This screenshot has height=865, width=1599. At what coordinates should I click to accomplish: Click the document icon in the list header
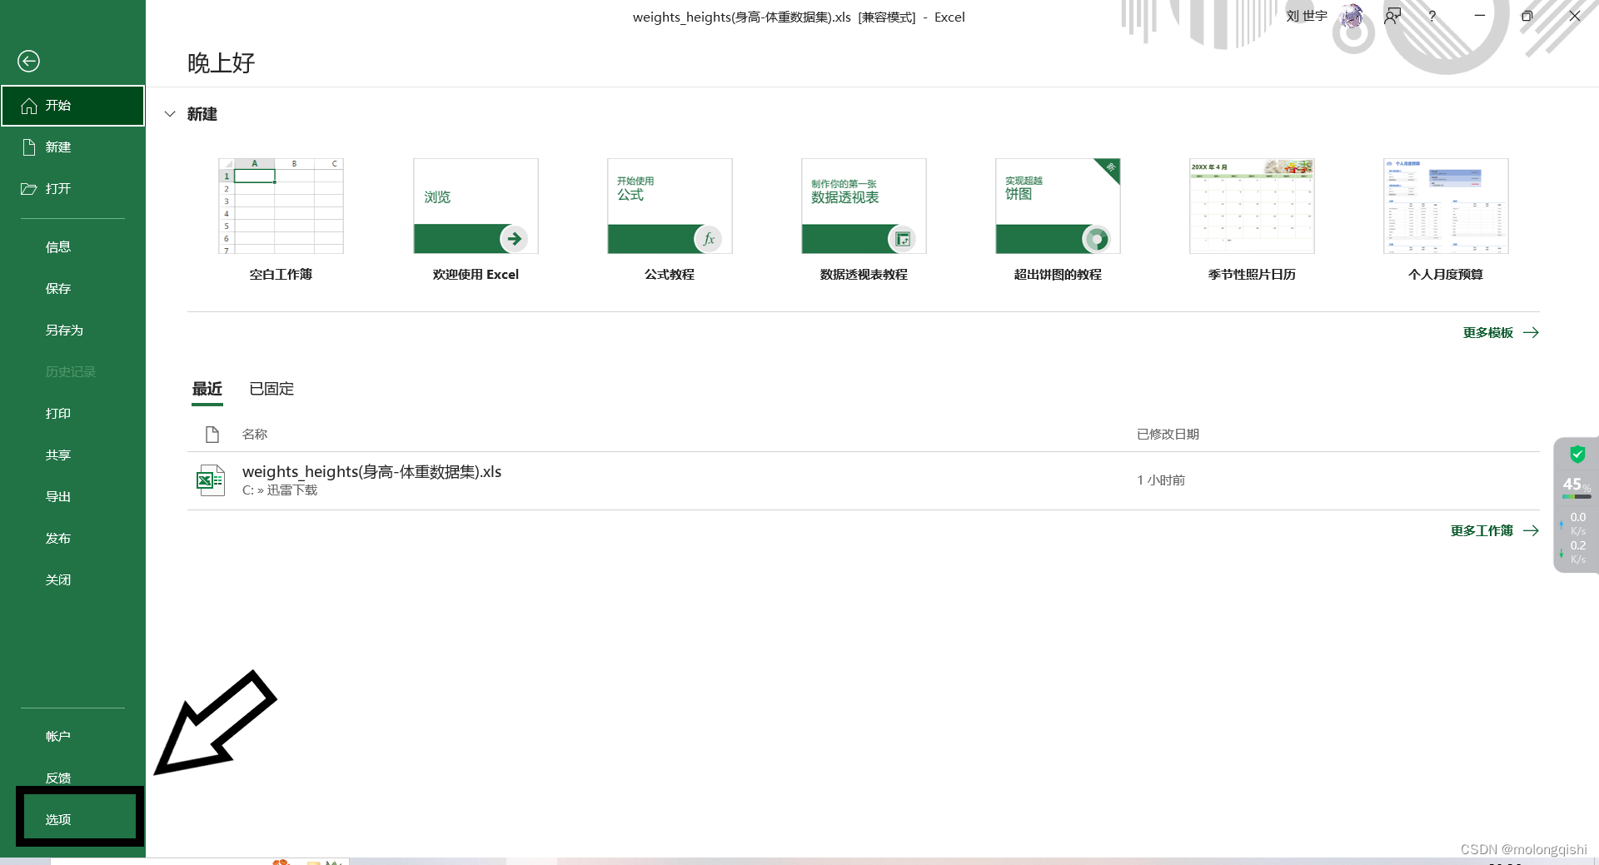point(212,435)
